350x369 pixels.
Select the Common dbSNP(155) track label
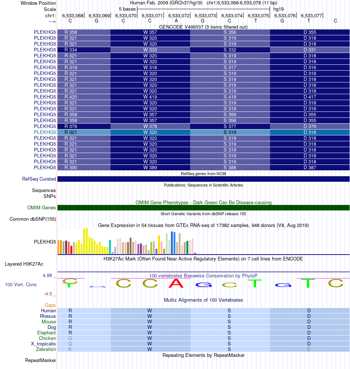33,219
